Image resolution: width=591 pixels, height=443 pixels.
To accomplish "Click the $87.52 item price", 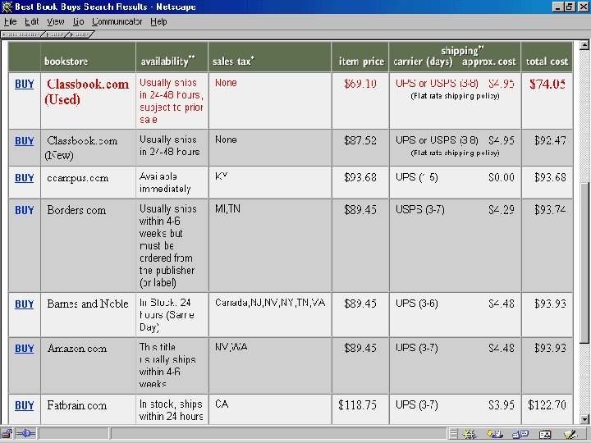I will pyautogui.click(x=360, y=141).
